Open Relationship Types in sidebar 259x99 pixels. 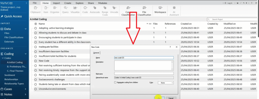(x=14, y=84)
